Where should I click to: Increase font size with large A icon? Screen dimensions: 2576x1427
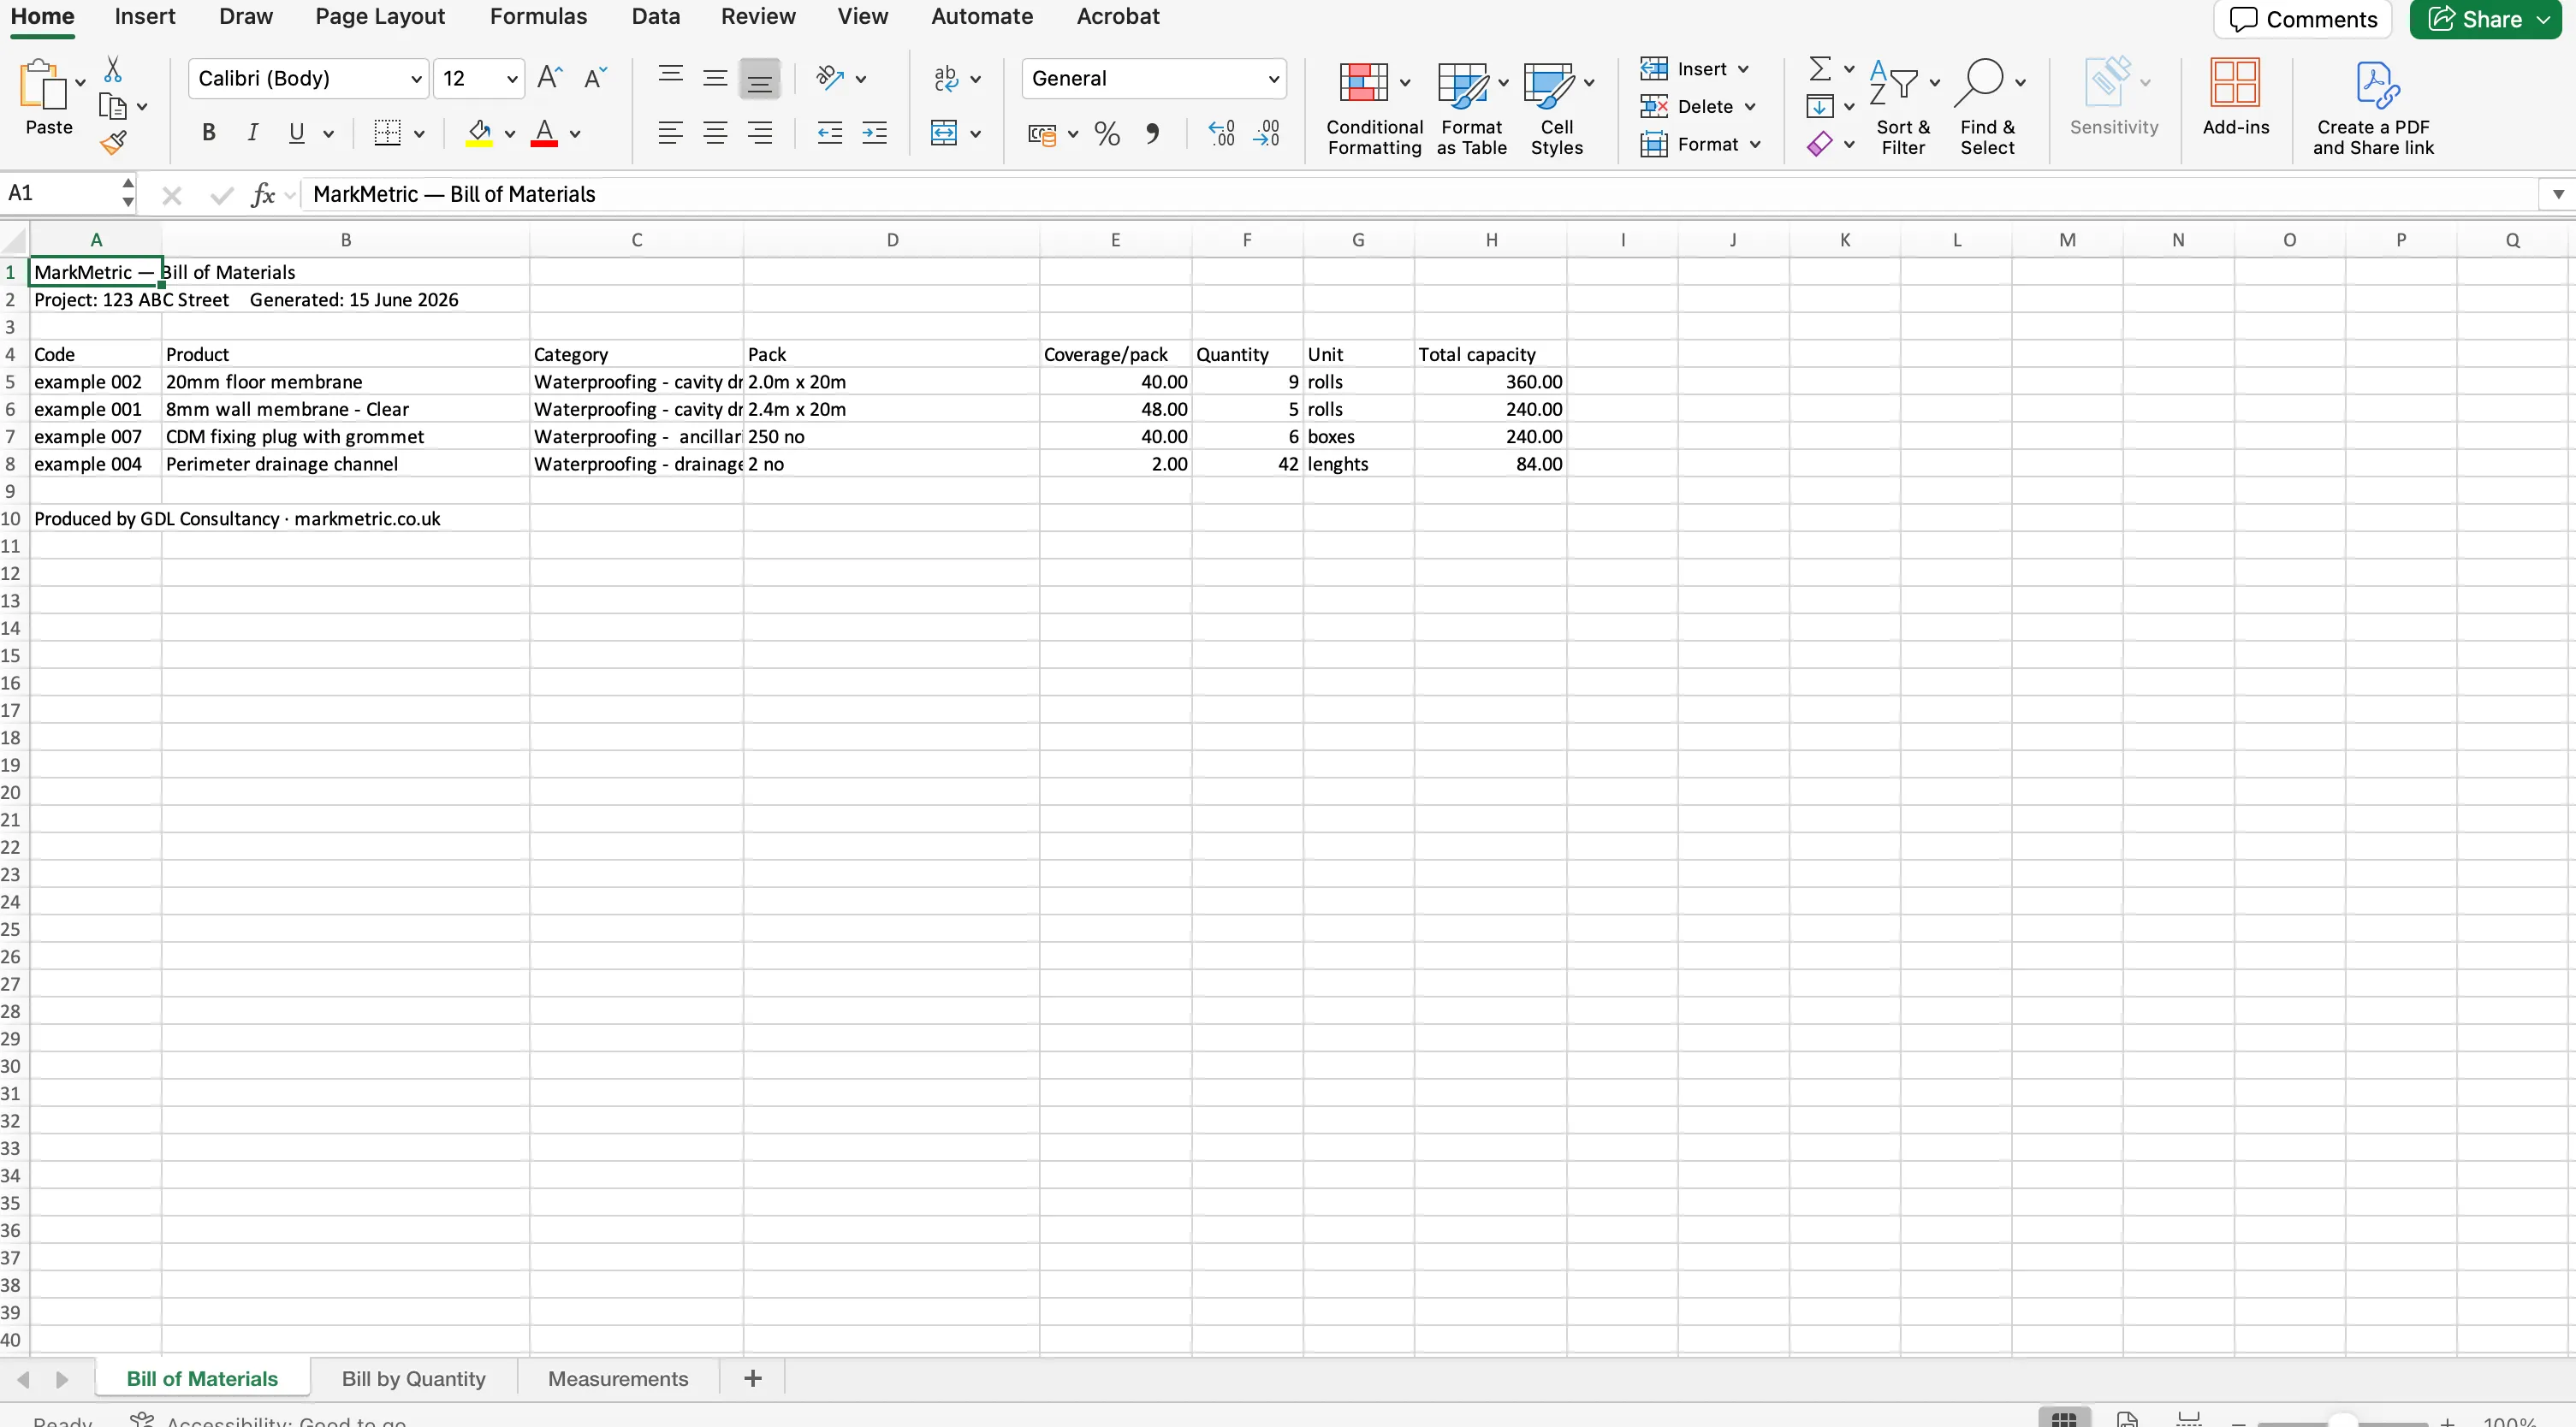point(550,78)
